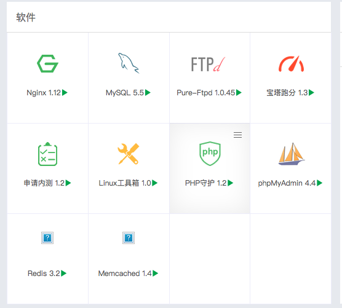Viewport: 342px width, 308px height.
Task: Open the Nginx 1.12 label
Action: pos(44,93)
